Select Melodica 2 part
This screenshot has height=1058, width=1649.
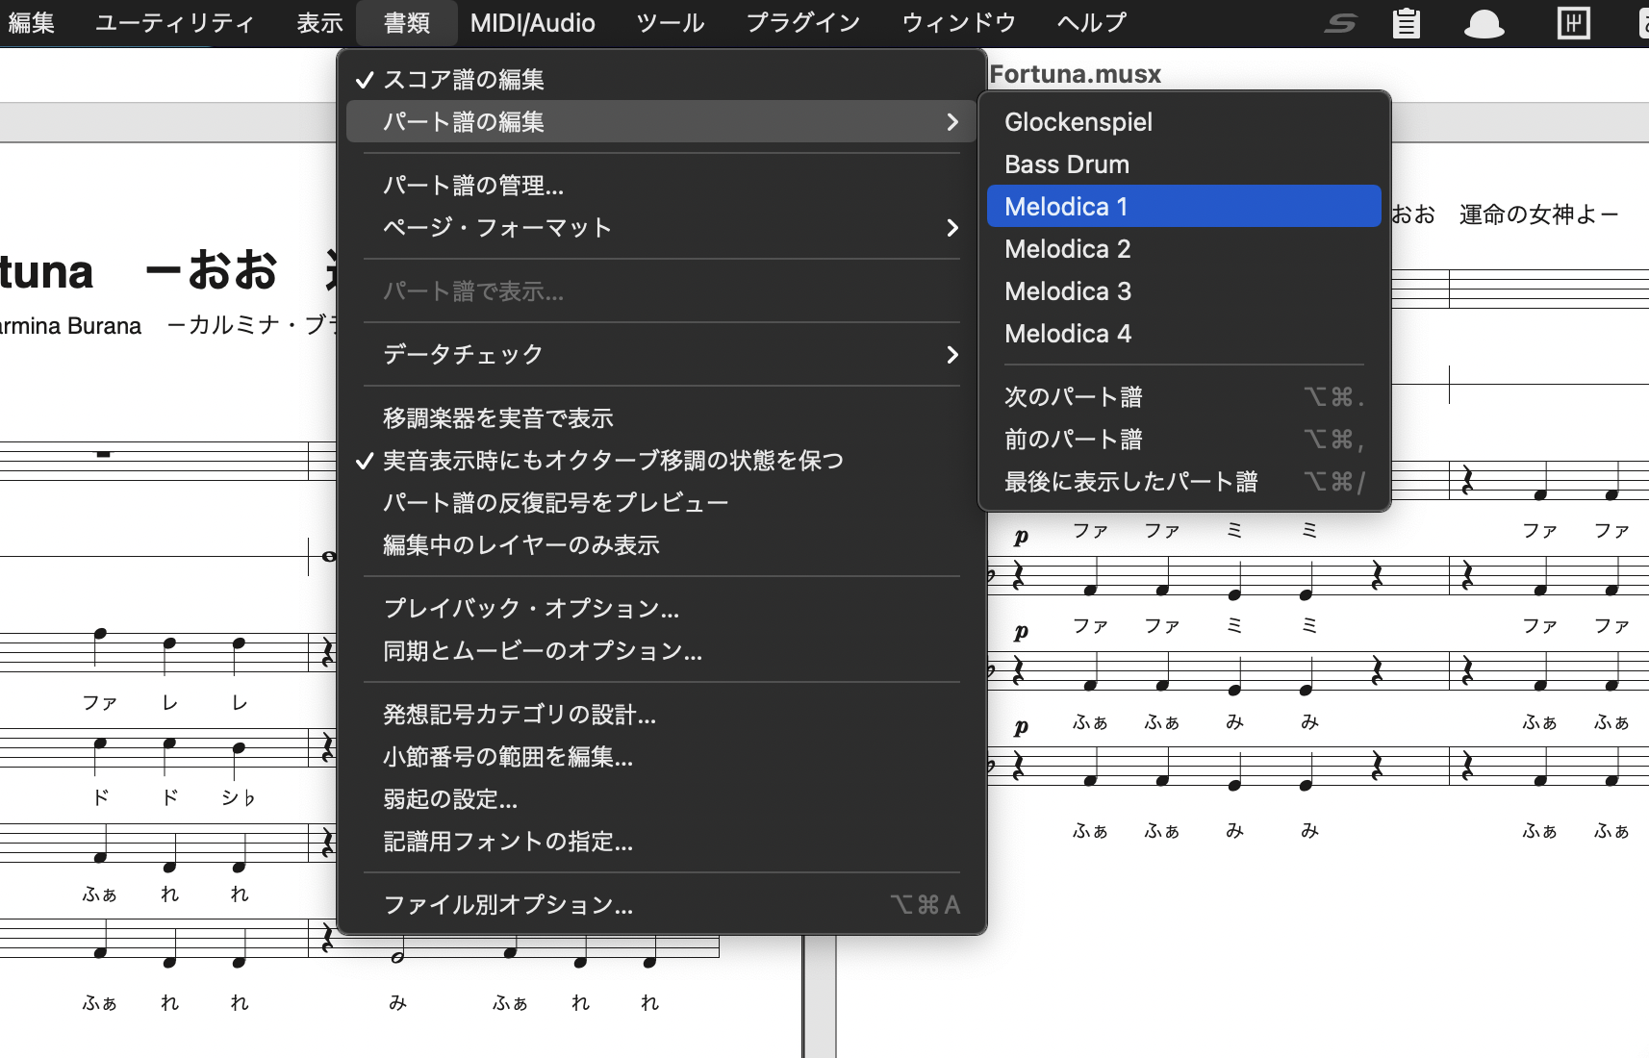[1184, 249]
